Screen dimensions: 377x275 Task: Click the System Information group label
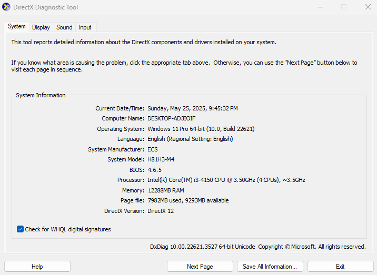coord(41,95)
